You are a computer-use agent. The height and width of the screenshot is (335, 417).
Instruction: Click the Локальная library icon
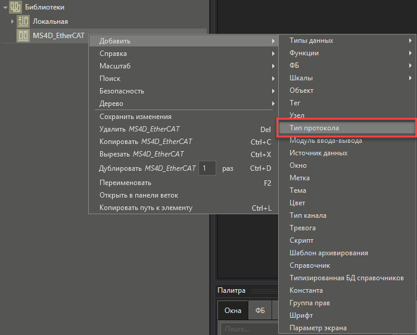point(23,21)
